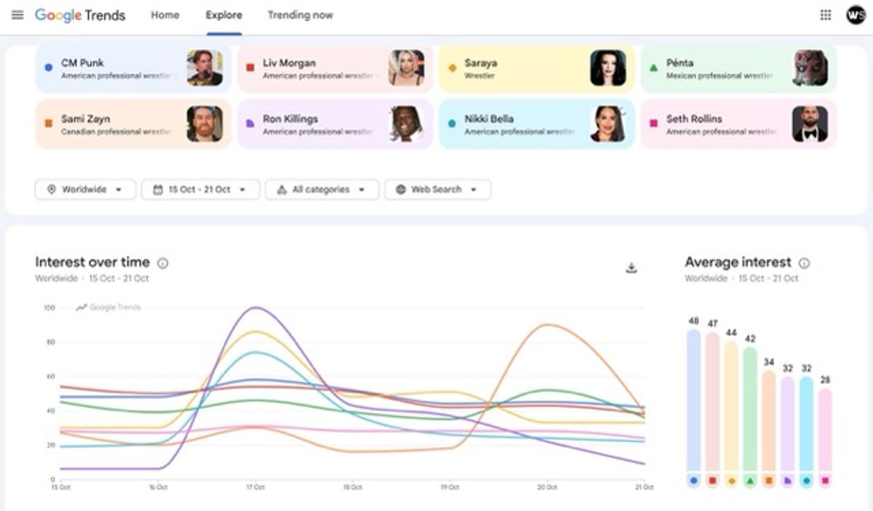Click the light blue bar in Average interest chart

click(x=806, y=424)
